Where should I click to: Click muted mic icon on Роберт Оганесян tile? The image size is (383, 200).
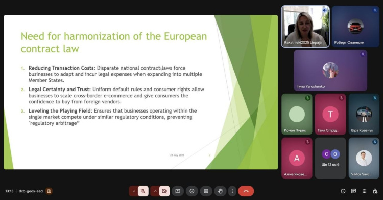[x=375, y=10]
